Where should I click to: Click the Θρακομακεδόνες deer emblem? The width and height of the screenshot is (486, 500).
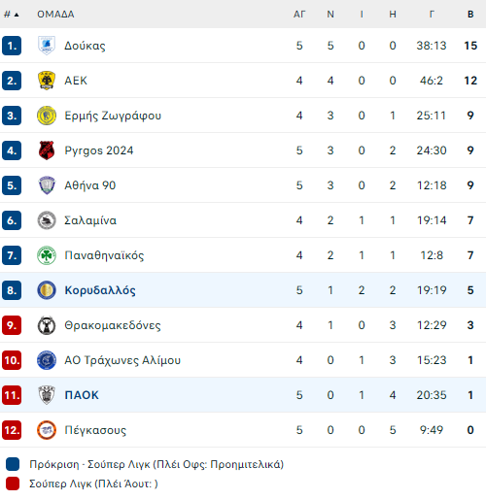(47, 325)
